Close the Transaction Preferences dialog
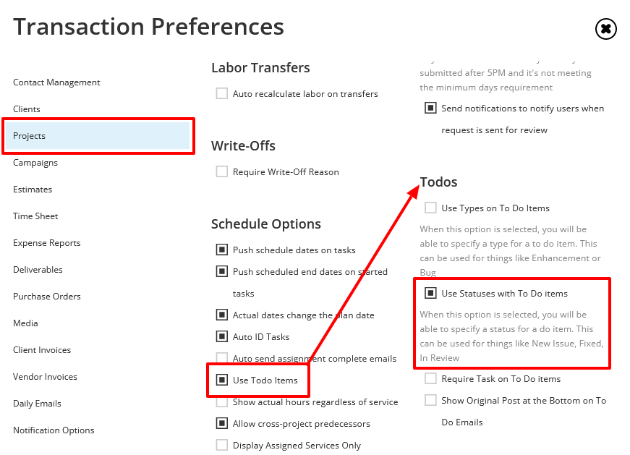Screen dimensions: 630x455 pyautogui.click(x=605, y=29)
